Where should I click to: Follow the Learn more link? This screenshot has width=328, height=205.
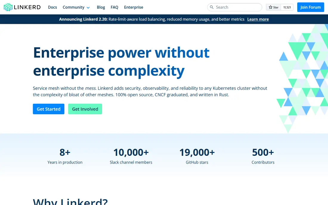[258, 19]
